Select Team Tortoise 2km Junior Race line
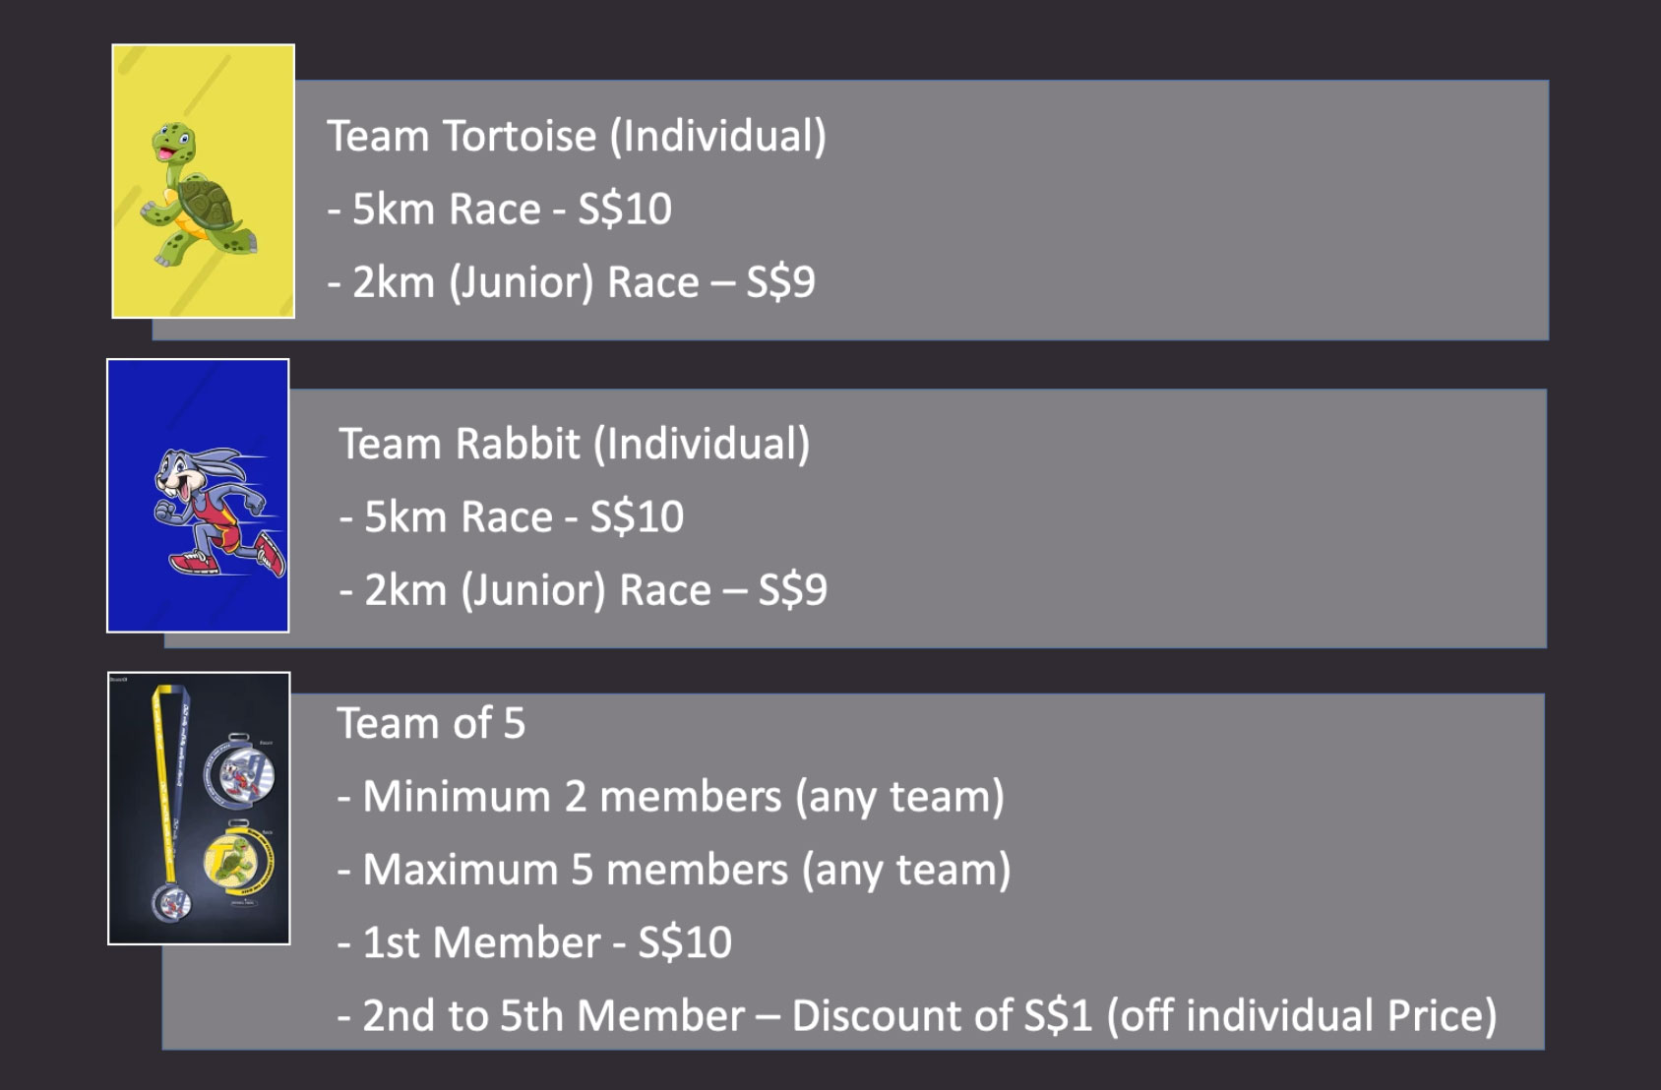The height and width of the screenshot is (1090, 1661). point(572,282)
